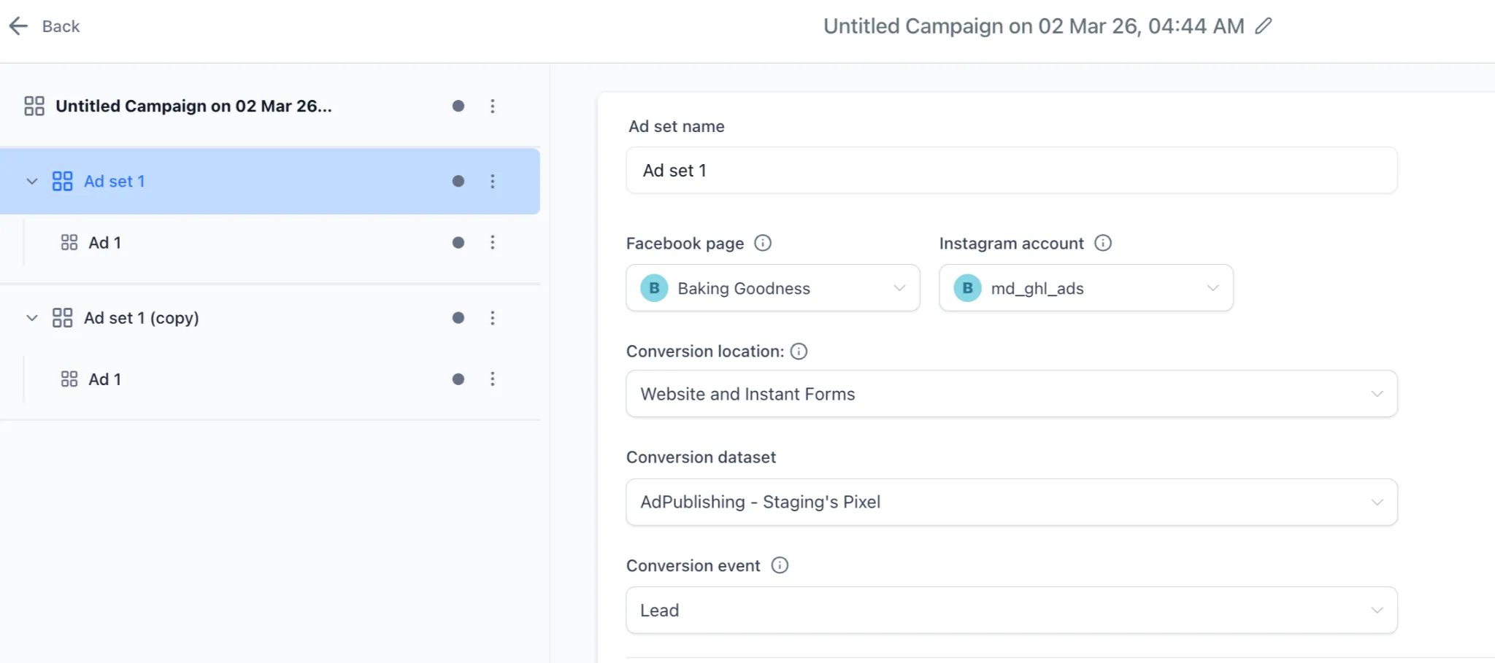Click the Conversion location info icon
The image size is (1495, 663).
(x=799, y=352)
